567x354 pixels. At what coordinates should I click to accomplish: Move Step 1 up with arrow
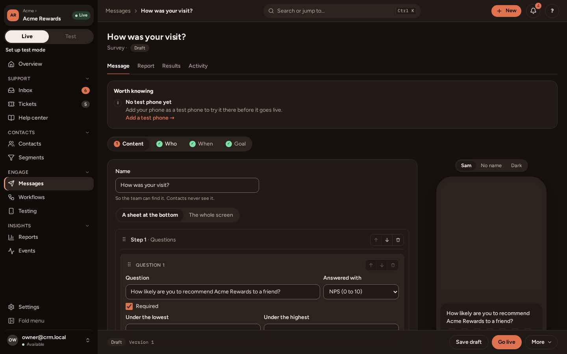(x=376, y=240)
